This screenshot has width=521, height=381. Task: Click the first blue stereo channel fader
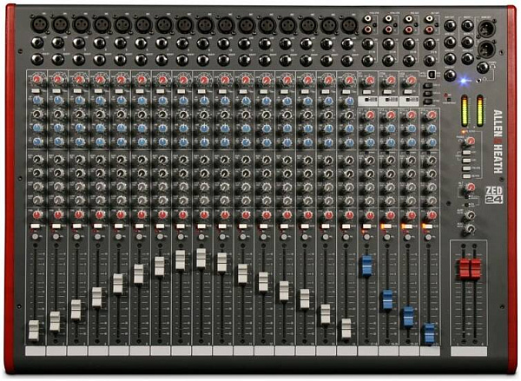tap(366, 266)
